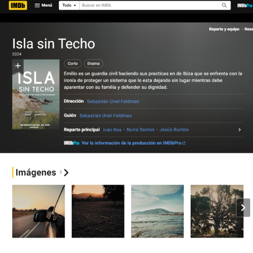Open actor Iván Ros's page

coord(112,130)
